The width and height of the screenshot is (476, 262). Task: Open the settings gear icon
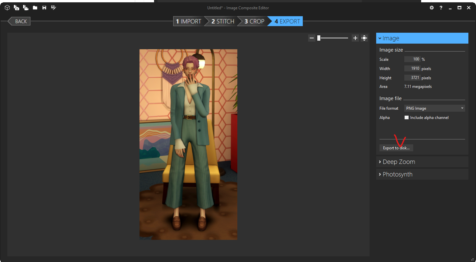432,8
